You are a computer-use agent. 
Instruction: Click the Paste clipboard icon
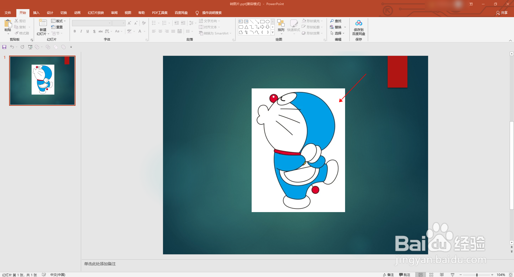(x=8, y=23)
